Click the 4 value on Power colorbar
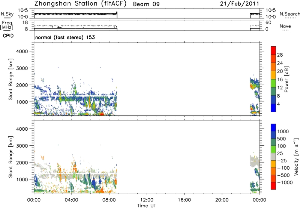The width and height of the screenshot is (300, 208). pyautogui.click(x=278, y=104)
